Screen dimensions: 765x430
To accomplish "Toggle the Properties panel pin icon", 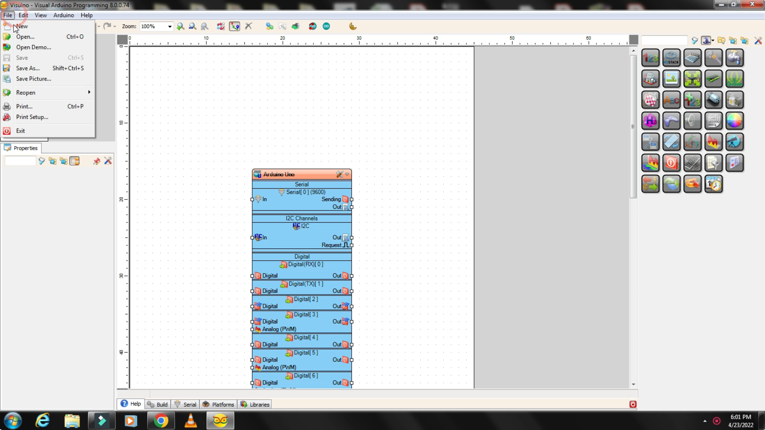I will 96,161.
